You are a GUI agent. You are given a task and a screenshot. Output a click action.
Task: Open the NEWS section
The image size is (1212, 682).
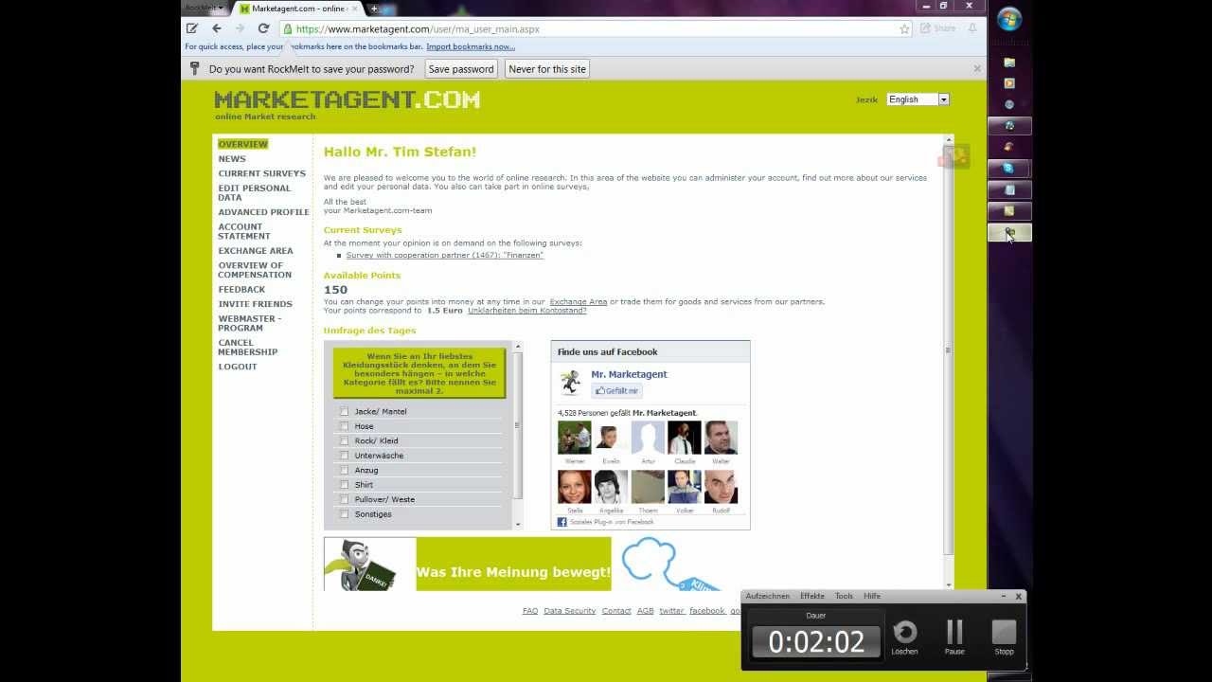click(x=232, y=159)
